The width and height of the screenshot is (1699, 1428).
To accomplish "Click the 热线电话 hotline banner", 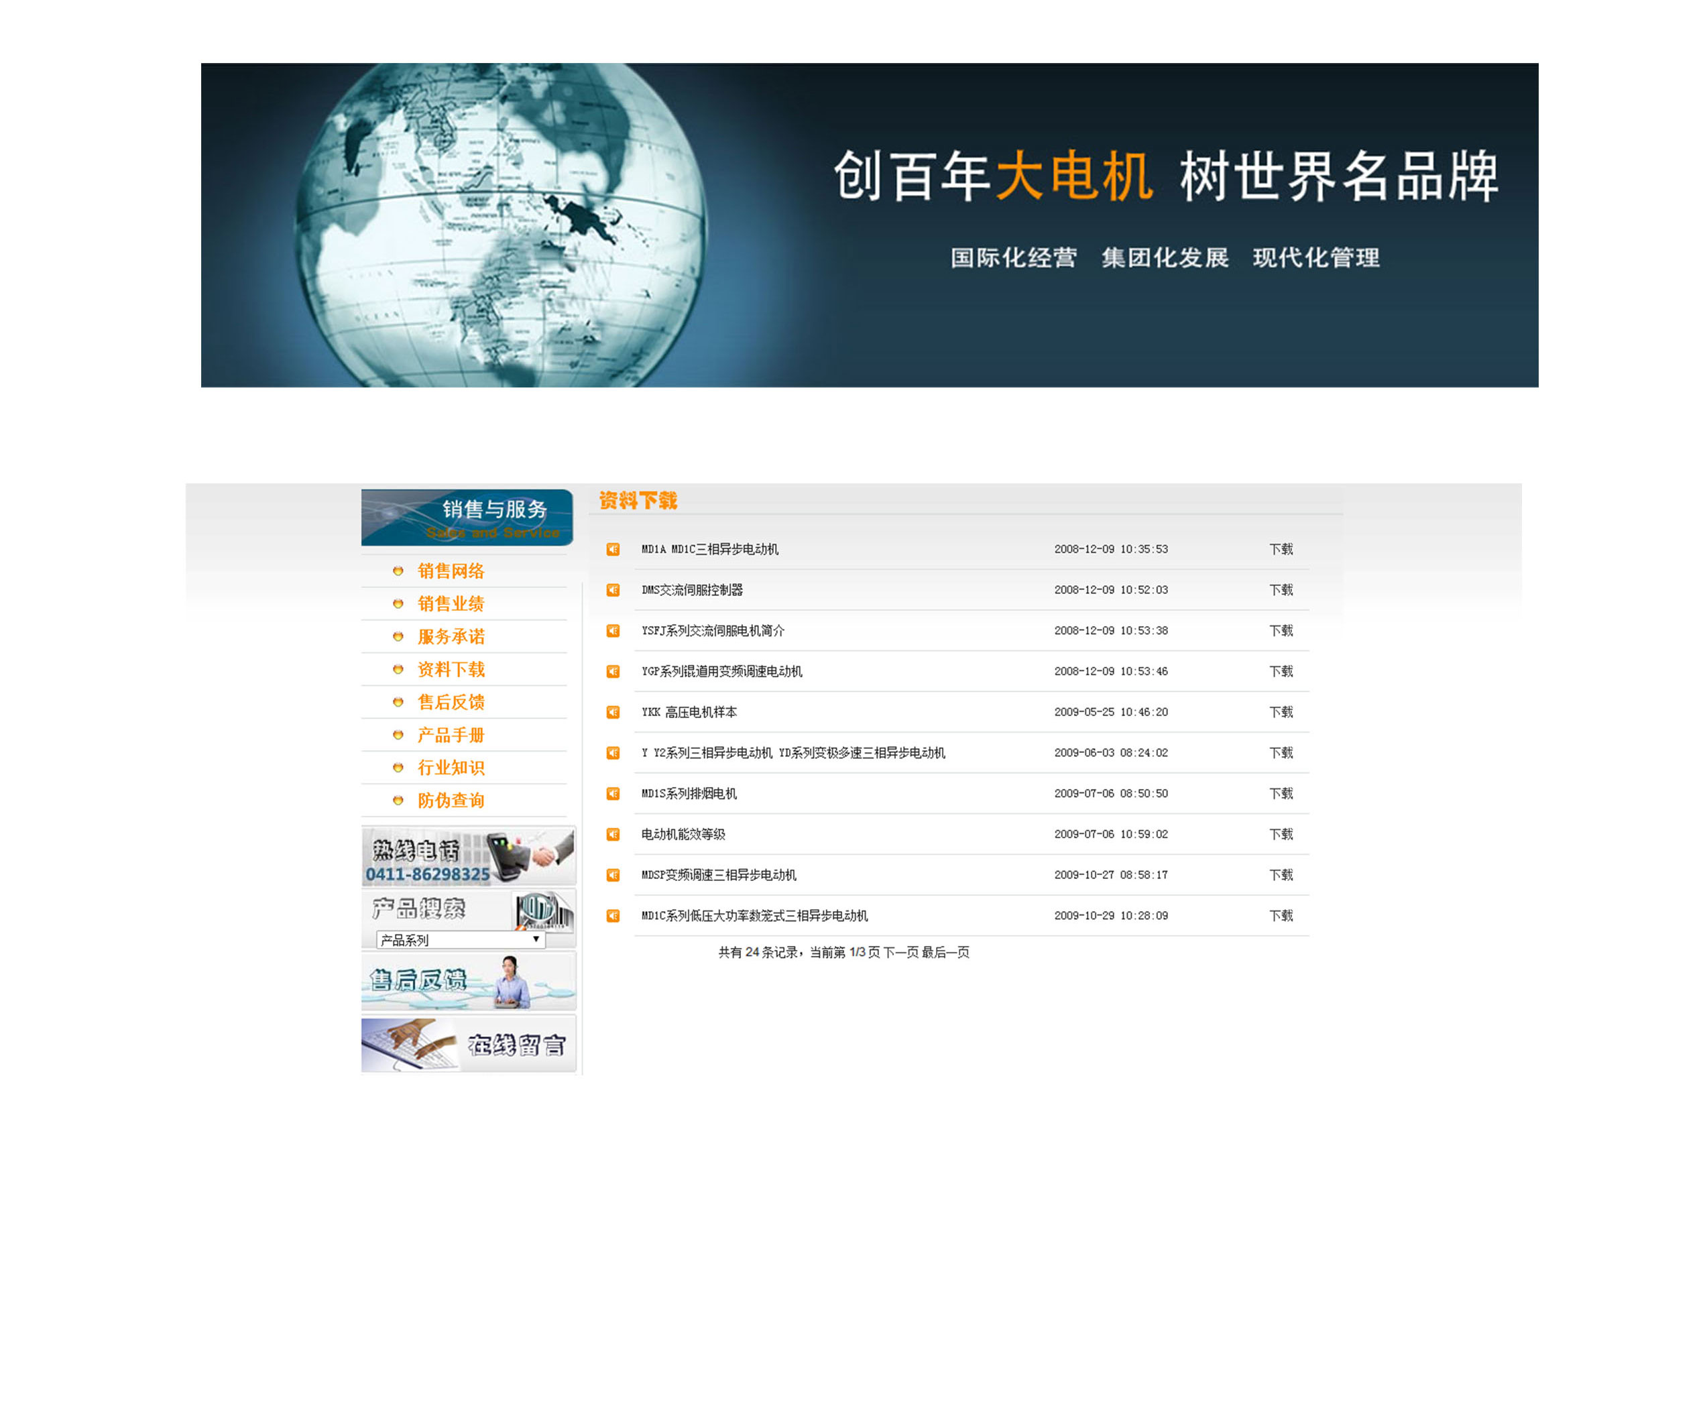I will 468,855.
